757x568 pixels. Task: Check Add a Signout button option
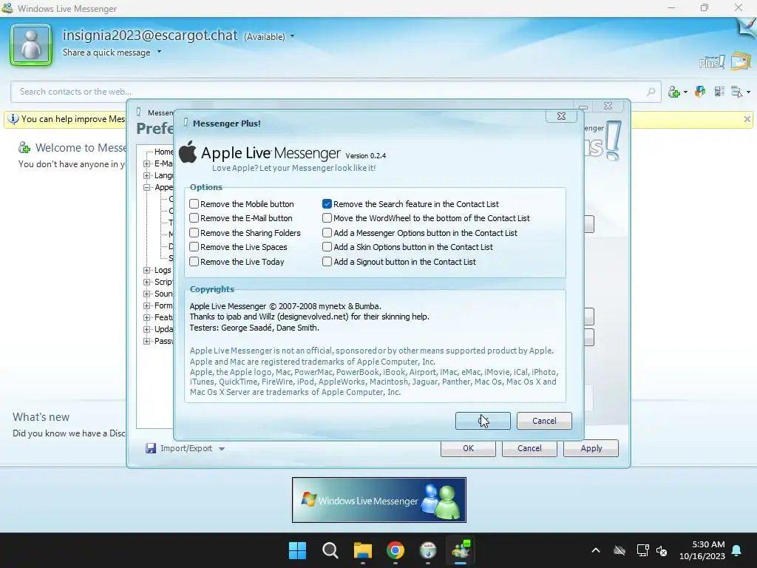(327, 262)
